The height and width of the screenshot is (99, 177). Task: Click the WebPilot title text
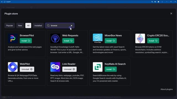click(x=25, y=64)
